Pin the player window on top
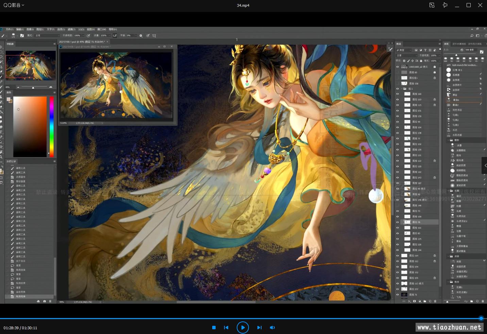Viewport: 487px width, 334px height. click(x=445, y=5)
